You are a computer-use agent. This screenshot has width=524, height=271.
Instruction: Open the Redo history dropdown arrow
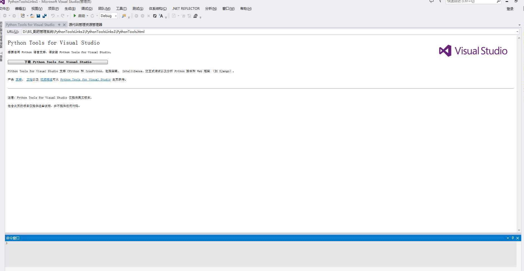click(x=67, y=16)
